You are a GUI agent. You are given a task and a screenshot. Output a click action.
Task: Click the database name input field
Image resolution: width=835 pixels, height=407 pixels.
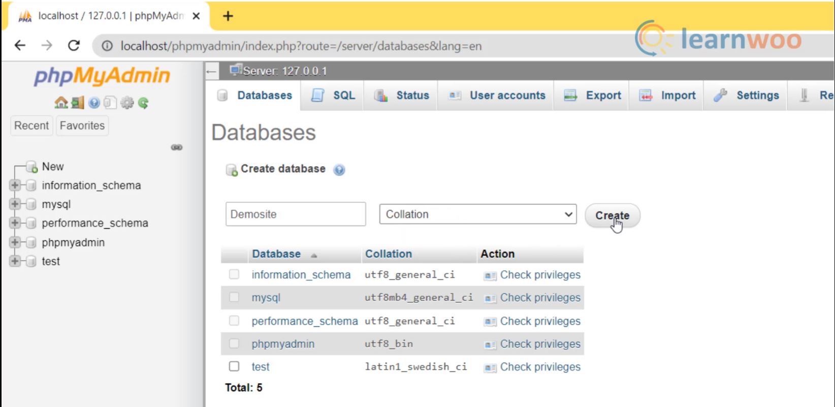tap(296, 214)
